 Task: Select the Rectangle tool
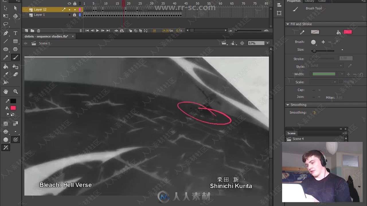coord(15,41)
